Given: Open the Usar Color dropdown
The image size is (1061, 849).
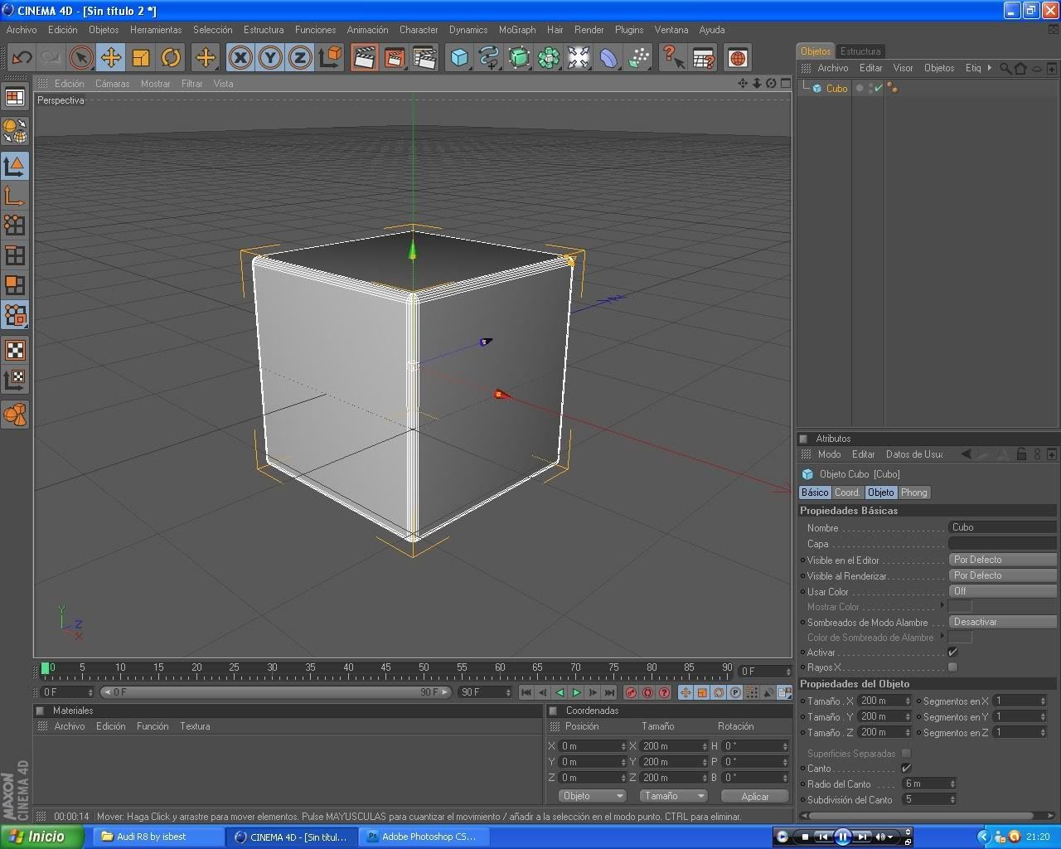Looking at the screenshot, I should tap(1002, 591).
